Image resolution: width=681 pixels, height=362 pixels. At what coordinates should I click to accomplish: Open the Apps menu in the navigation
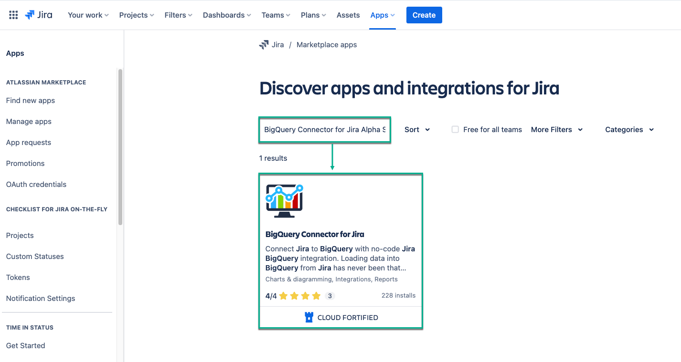[x=382, y=15]
